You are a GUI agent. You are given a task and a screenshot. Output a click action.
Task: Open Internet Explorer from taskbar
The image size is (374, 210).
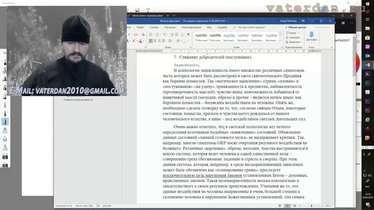[368, 120]
